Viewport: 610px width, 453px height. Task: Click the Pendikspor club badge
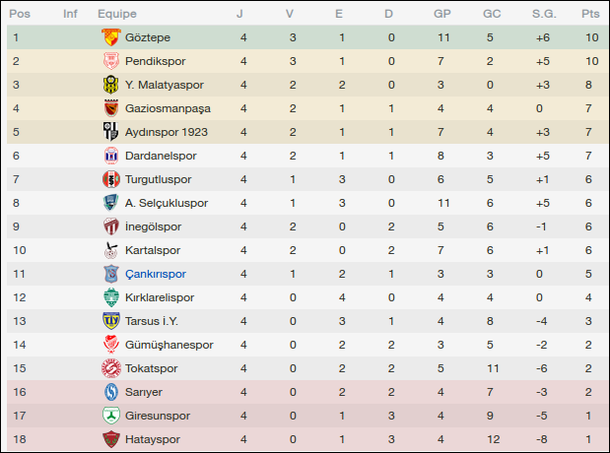(x=110, y=61)
